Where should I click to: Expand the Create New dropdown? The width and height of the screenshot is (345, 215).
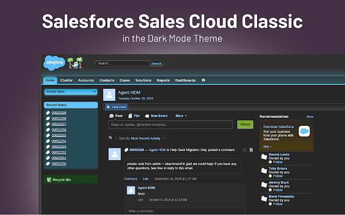(x=70, y=92)
